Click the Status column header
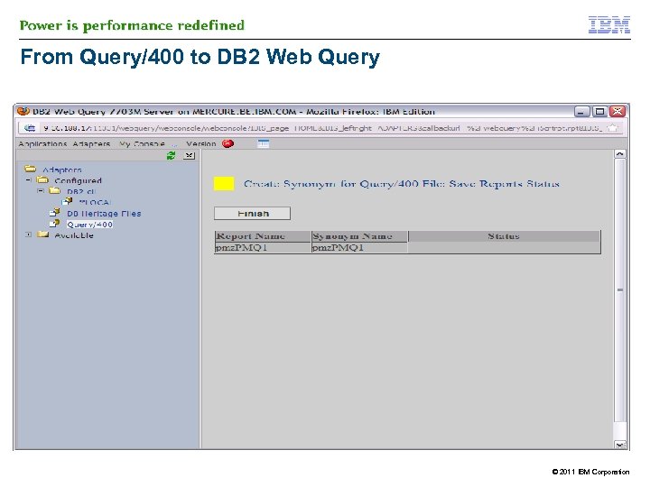This screenshot has width=650, height=487. pos(504,236)
